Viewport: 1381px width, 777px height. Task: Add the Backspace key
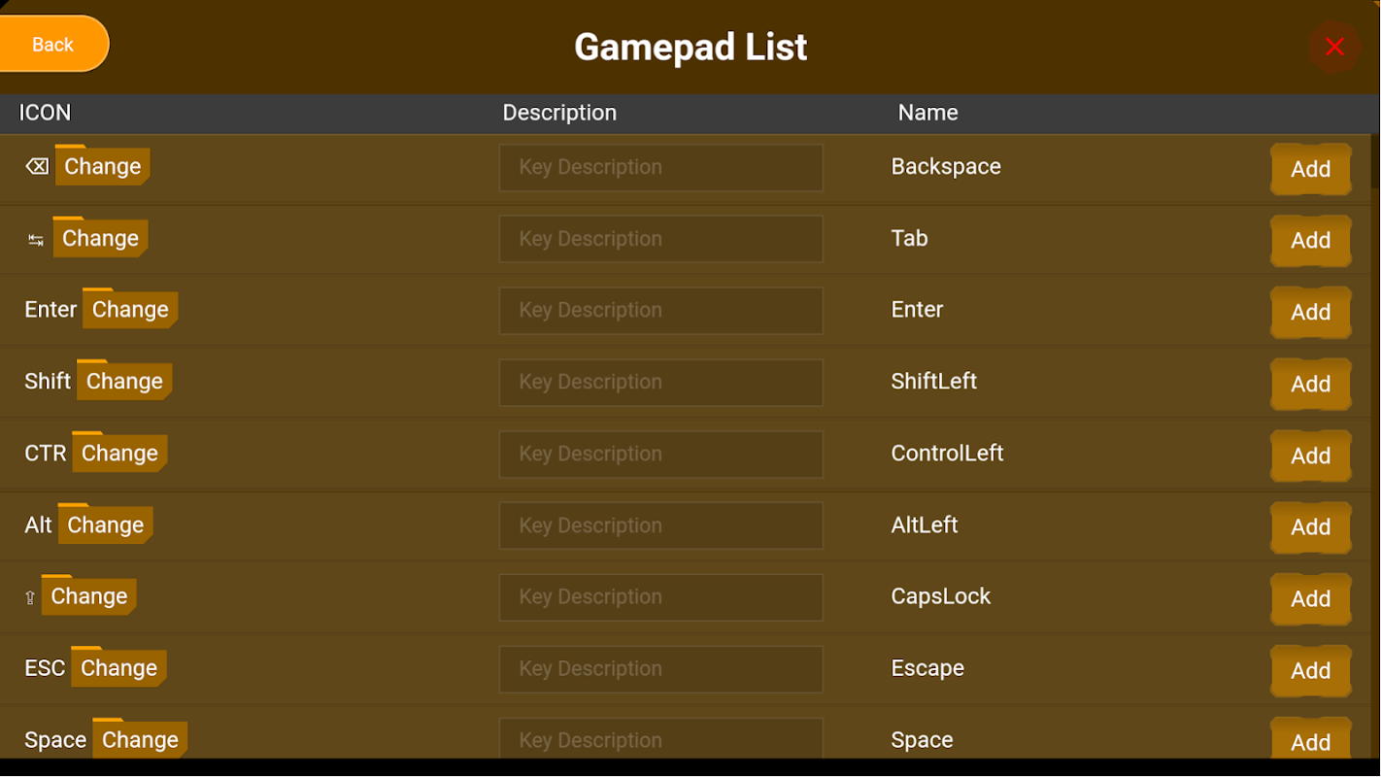point(1310,169)
